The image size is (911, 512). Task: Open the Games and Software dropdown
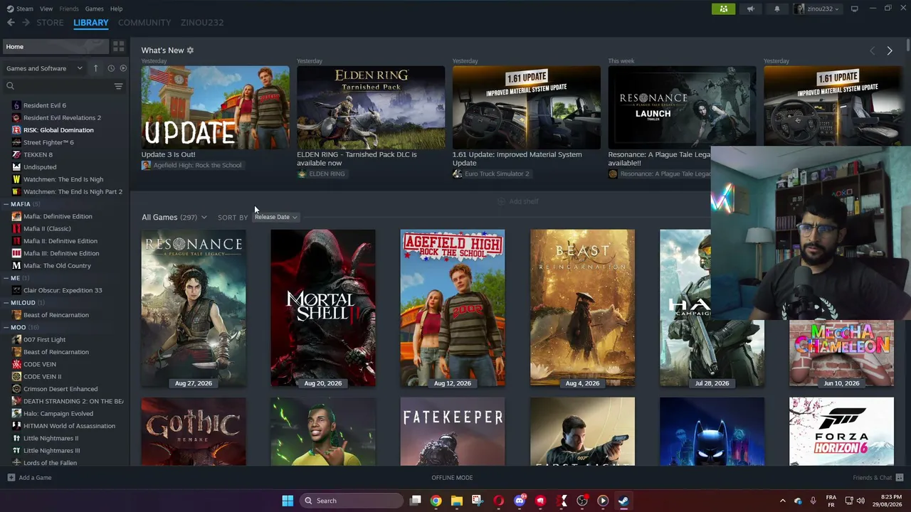pos(44,68)
